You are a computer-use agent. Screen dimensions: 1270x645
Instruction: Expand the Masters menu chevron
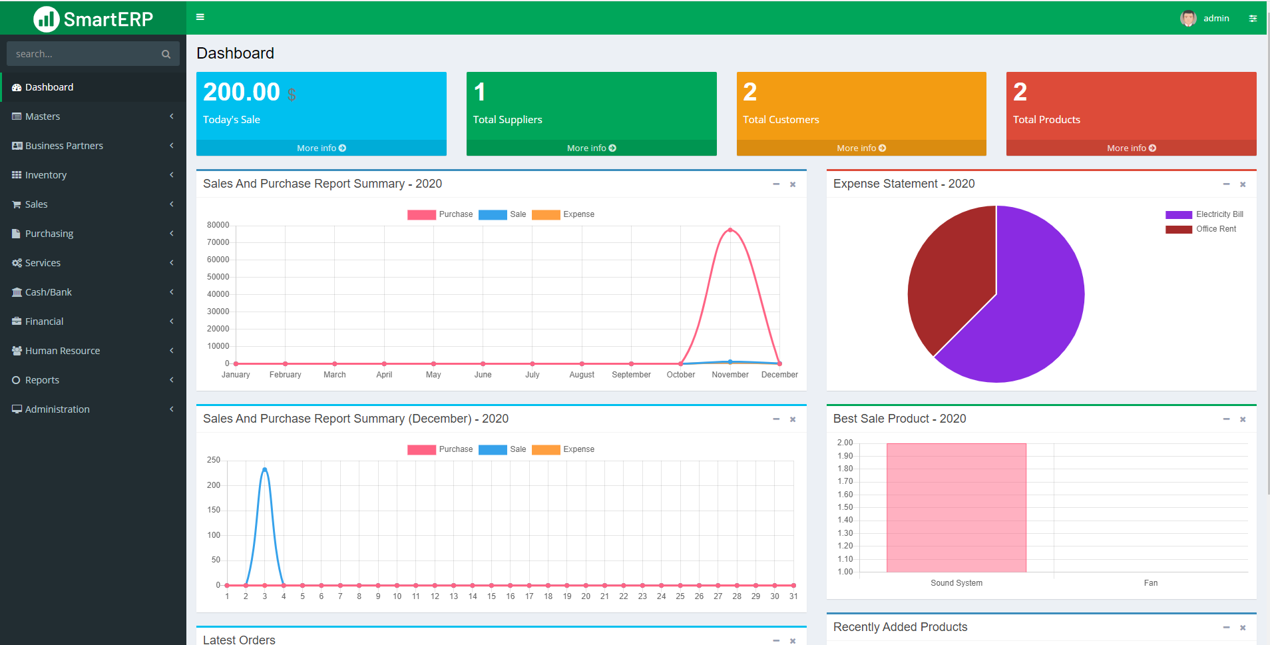click(172, 116)
